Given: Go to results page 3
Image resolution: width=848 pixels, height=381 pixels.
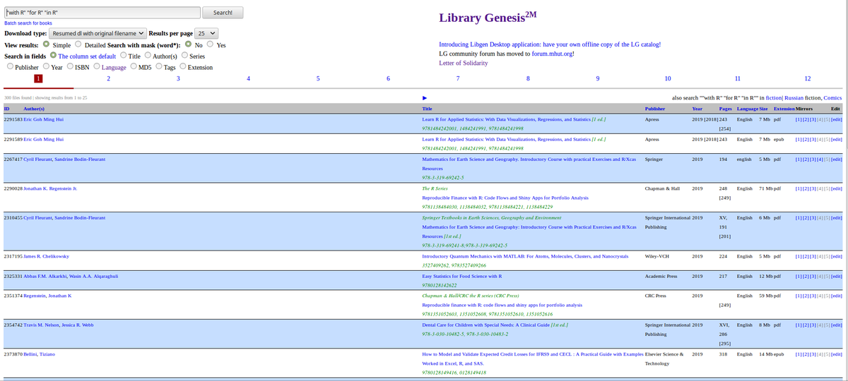Looking at the screenshot, I should pos(178,78).
